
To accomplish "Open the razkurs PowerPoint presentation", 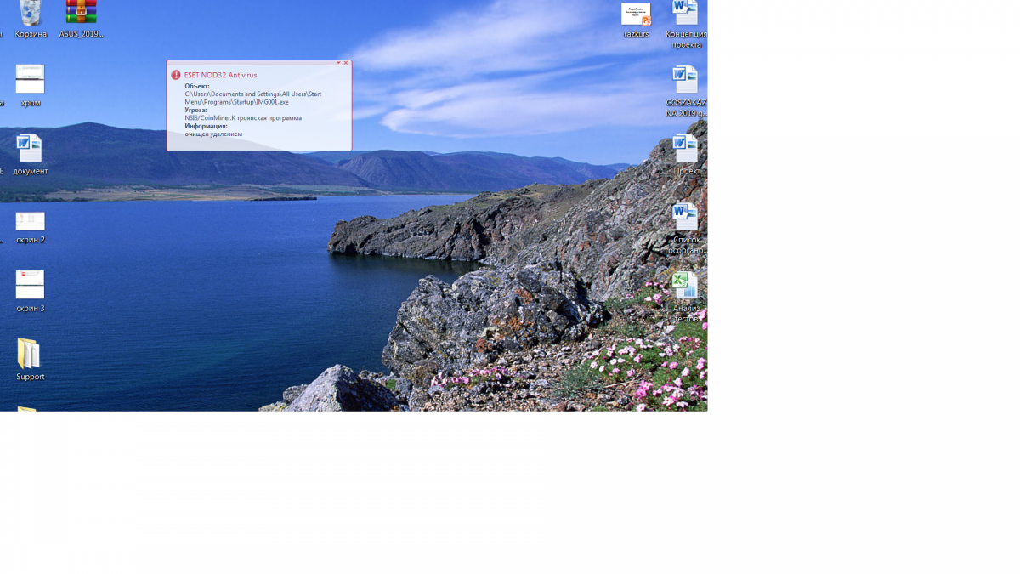I will click(636, 14).
